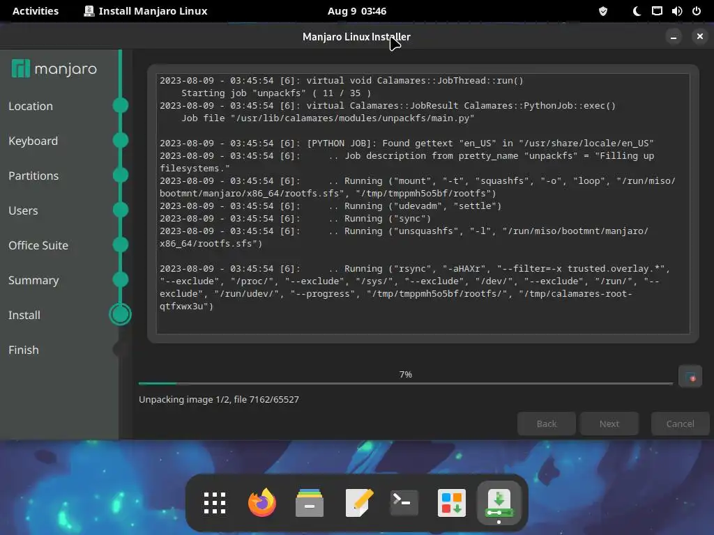Launch the Terminal from the dock
This screenshot has height=535, width=714.
[x=404, y=503]
